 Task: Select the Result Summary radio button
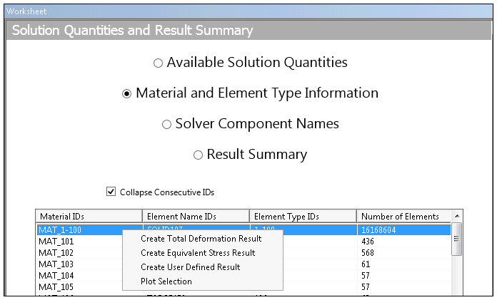[199, 155]
